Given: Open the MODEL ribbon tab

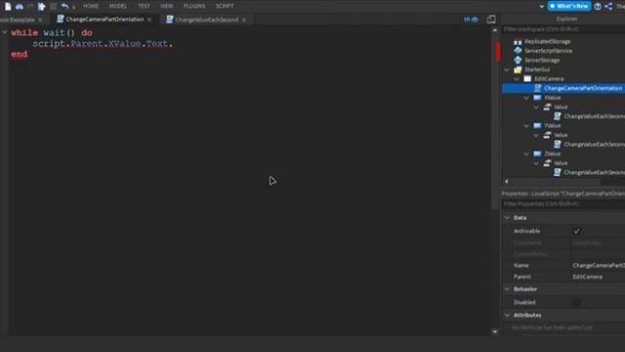Looking at the screenshot, I should [x=118, y=6].
